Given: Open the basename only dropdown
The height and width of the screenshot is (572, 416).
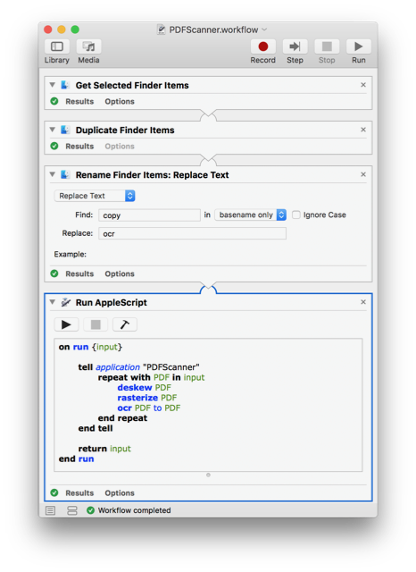Looking at the screenshot, I should coord(250,214).
